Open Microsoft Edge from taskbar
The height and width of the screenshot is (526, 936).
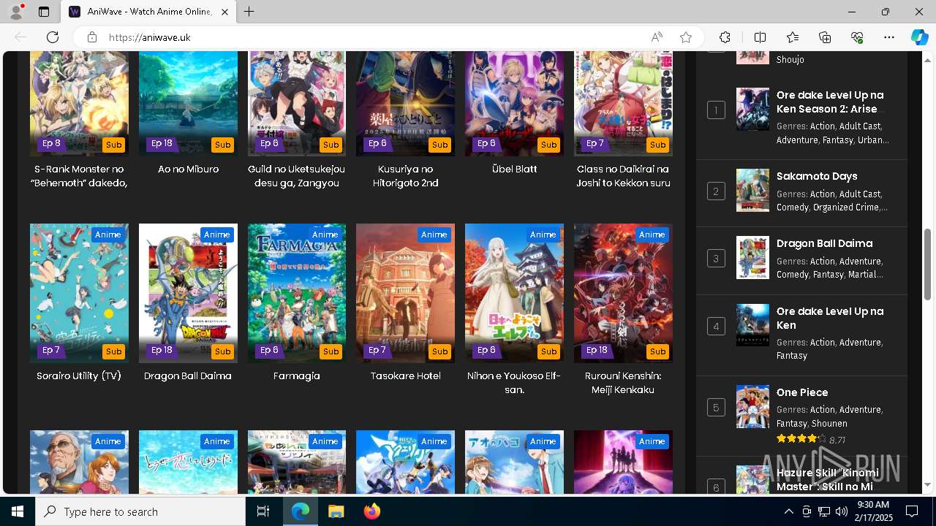tap(301, 511)
